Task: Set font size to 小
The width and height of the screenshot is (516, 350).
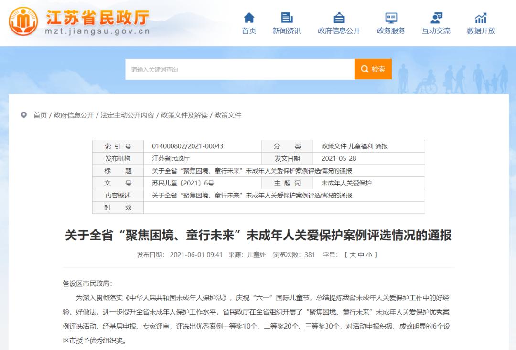Action: 369,255
